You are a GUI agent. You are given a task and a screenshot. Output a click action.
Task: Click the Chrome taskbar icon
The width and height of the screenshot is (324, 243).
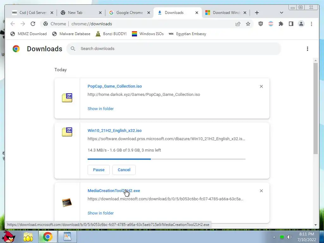[47, 237]
